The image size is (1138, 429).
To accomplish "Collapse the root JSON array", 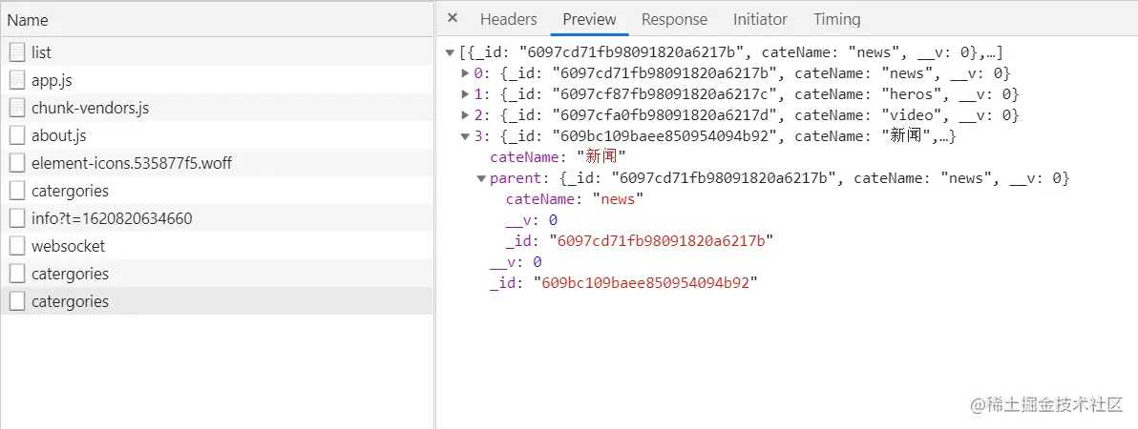I will click(x=450, y=52).
